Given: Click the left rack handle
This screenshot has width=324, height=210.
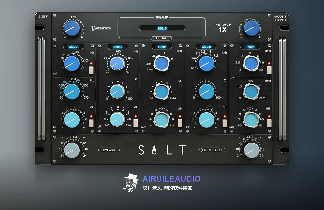Looking at the screenshot, I should tap(41, 88).
